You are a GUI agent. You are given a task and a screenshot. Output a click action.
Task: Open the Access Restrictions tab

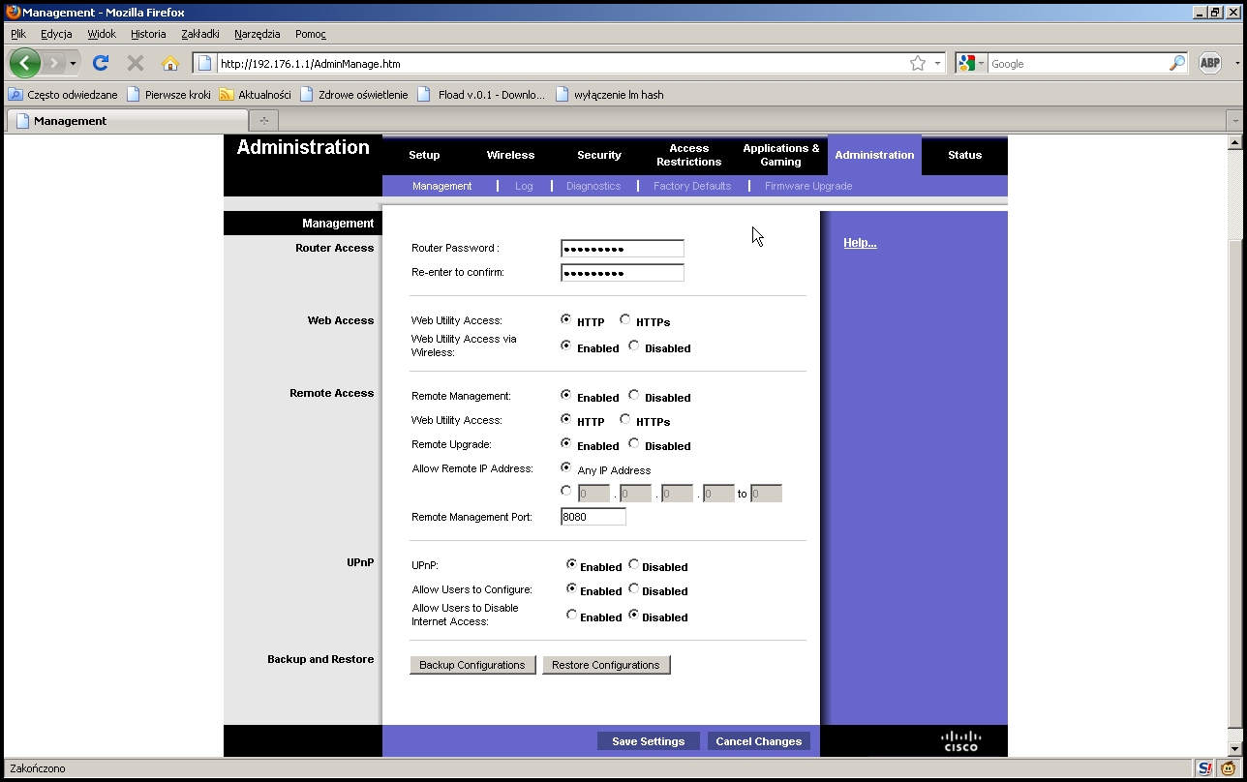click(x=689, y=155)
